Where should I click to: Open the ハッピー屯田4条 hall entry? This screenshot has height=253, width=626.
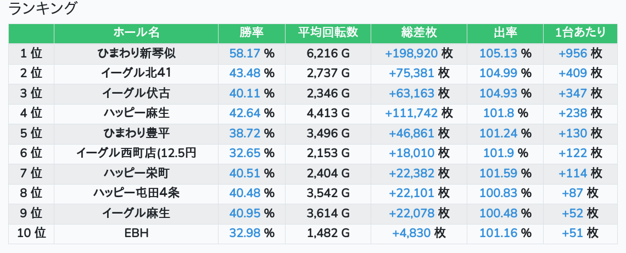pos(136,193)
